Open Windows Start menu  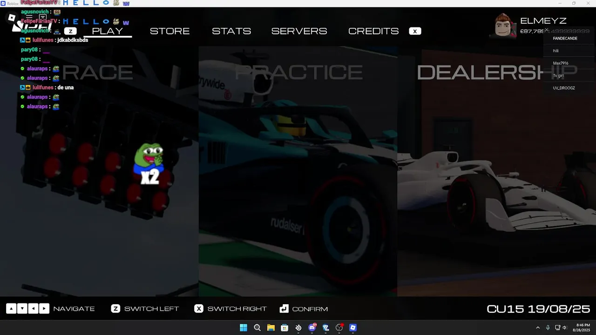click(x=244, y=328)
